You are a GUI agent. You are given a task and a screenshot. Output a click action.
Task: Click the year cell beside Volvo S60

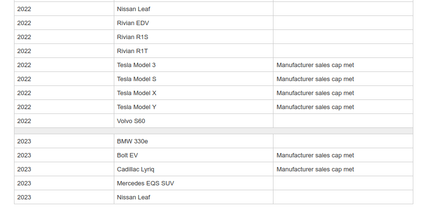[x=64, y=121]
